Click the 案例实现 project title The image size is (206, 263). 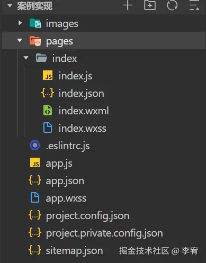click(34, 6)
